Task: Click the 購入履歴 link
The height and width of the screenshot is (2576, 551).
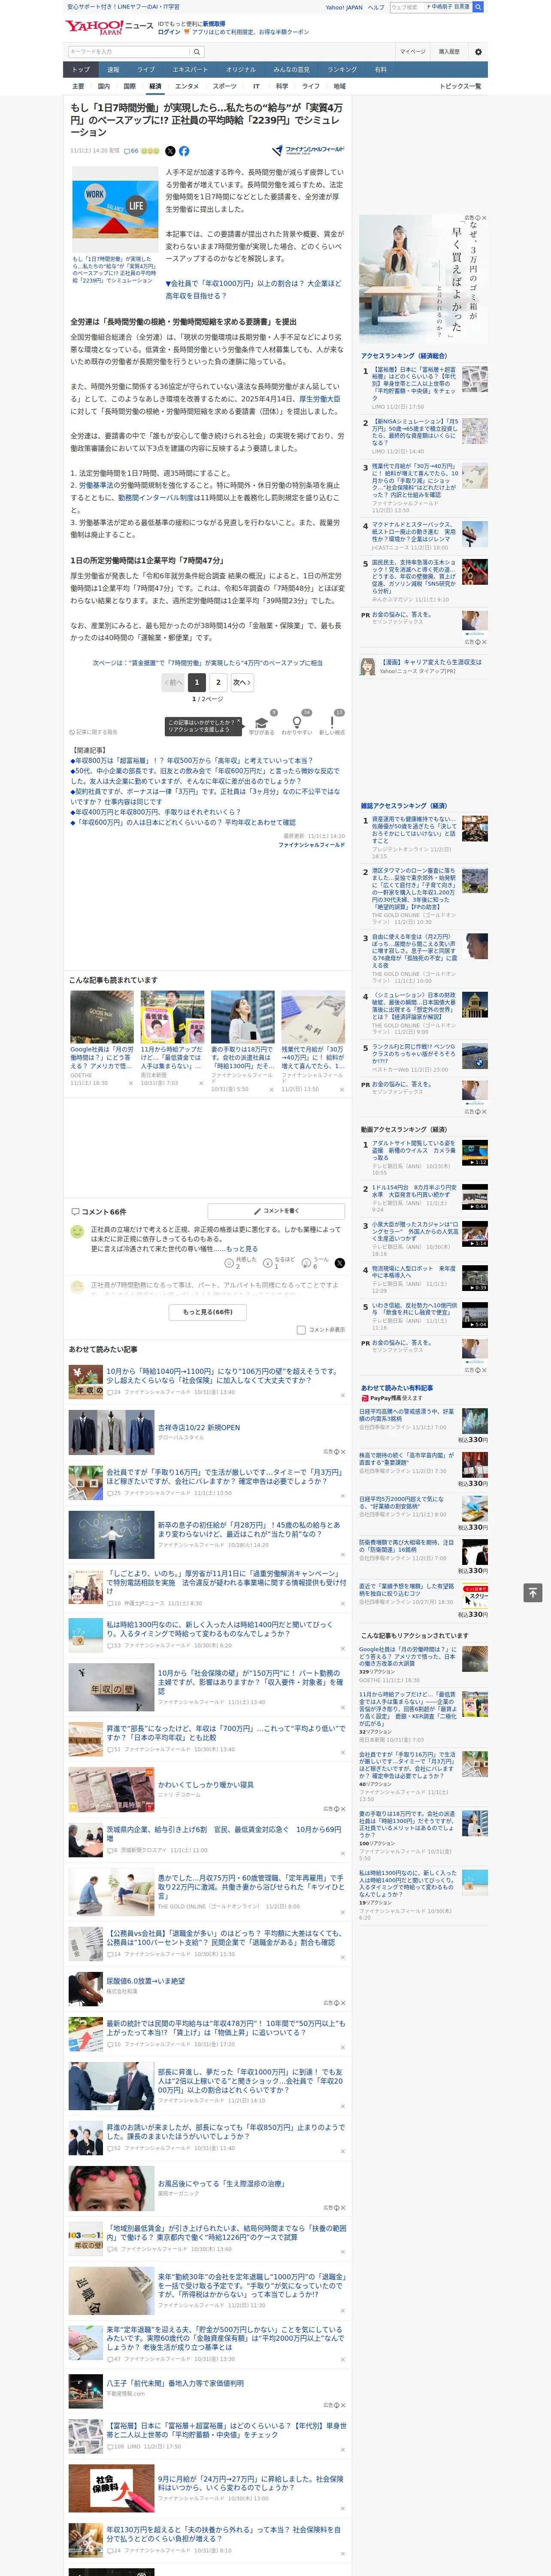Action: click(x=449, y=51)
